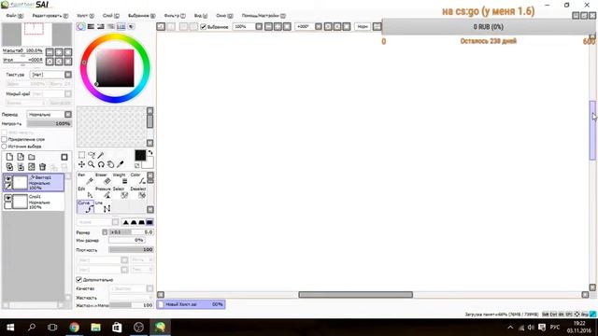Open the Слой menu
Image resolution: width=598 pixels, height=336 pixels.
(110, 16)
